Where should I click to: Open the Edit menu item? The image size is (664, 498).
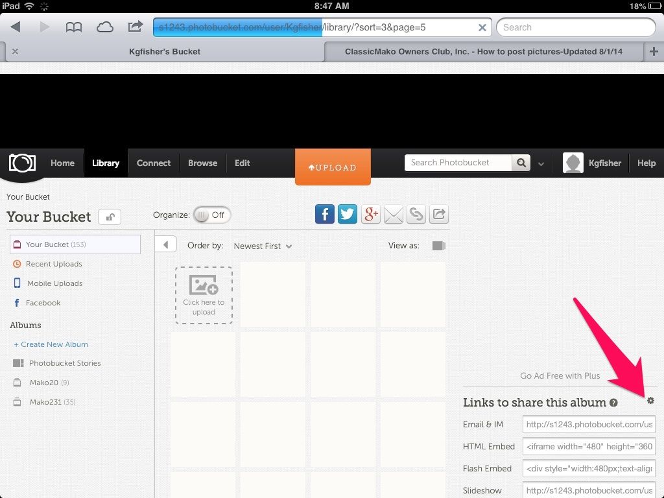[x=243, y=163]
